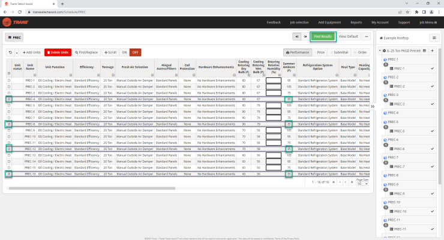Viewport: 444px width, 240px height.
Task: Open Tonnage column filter dropdown
Action: (x=113, y=75)
